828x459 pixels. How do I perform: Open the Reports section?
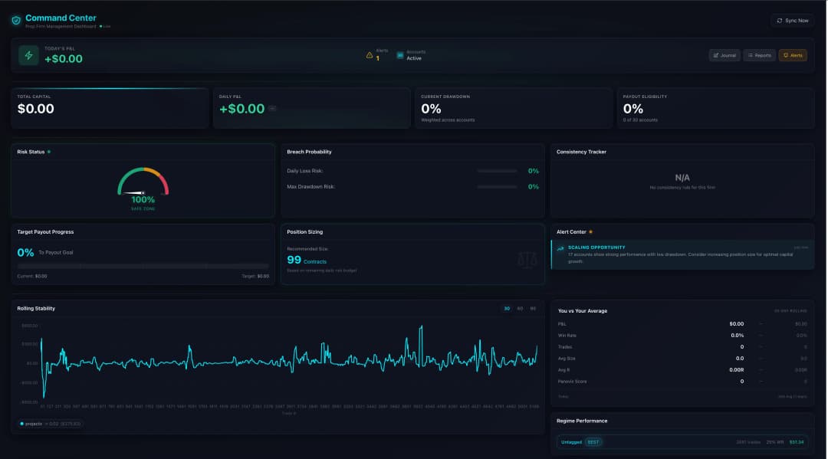pos(759,55)
